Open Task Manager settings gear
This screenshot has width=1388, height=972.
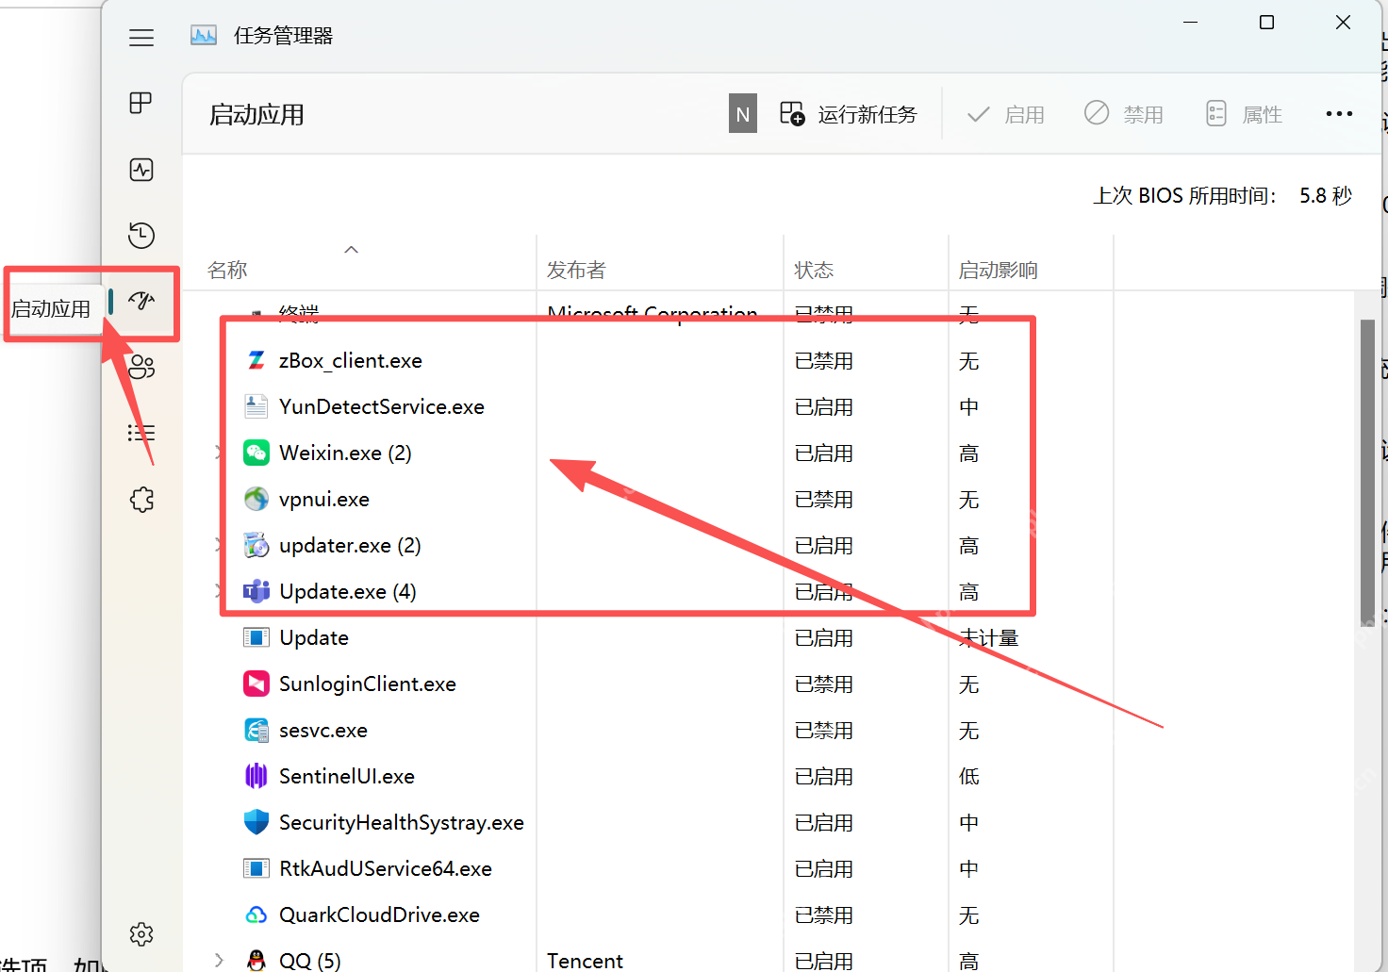(141, 934)
